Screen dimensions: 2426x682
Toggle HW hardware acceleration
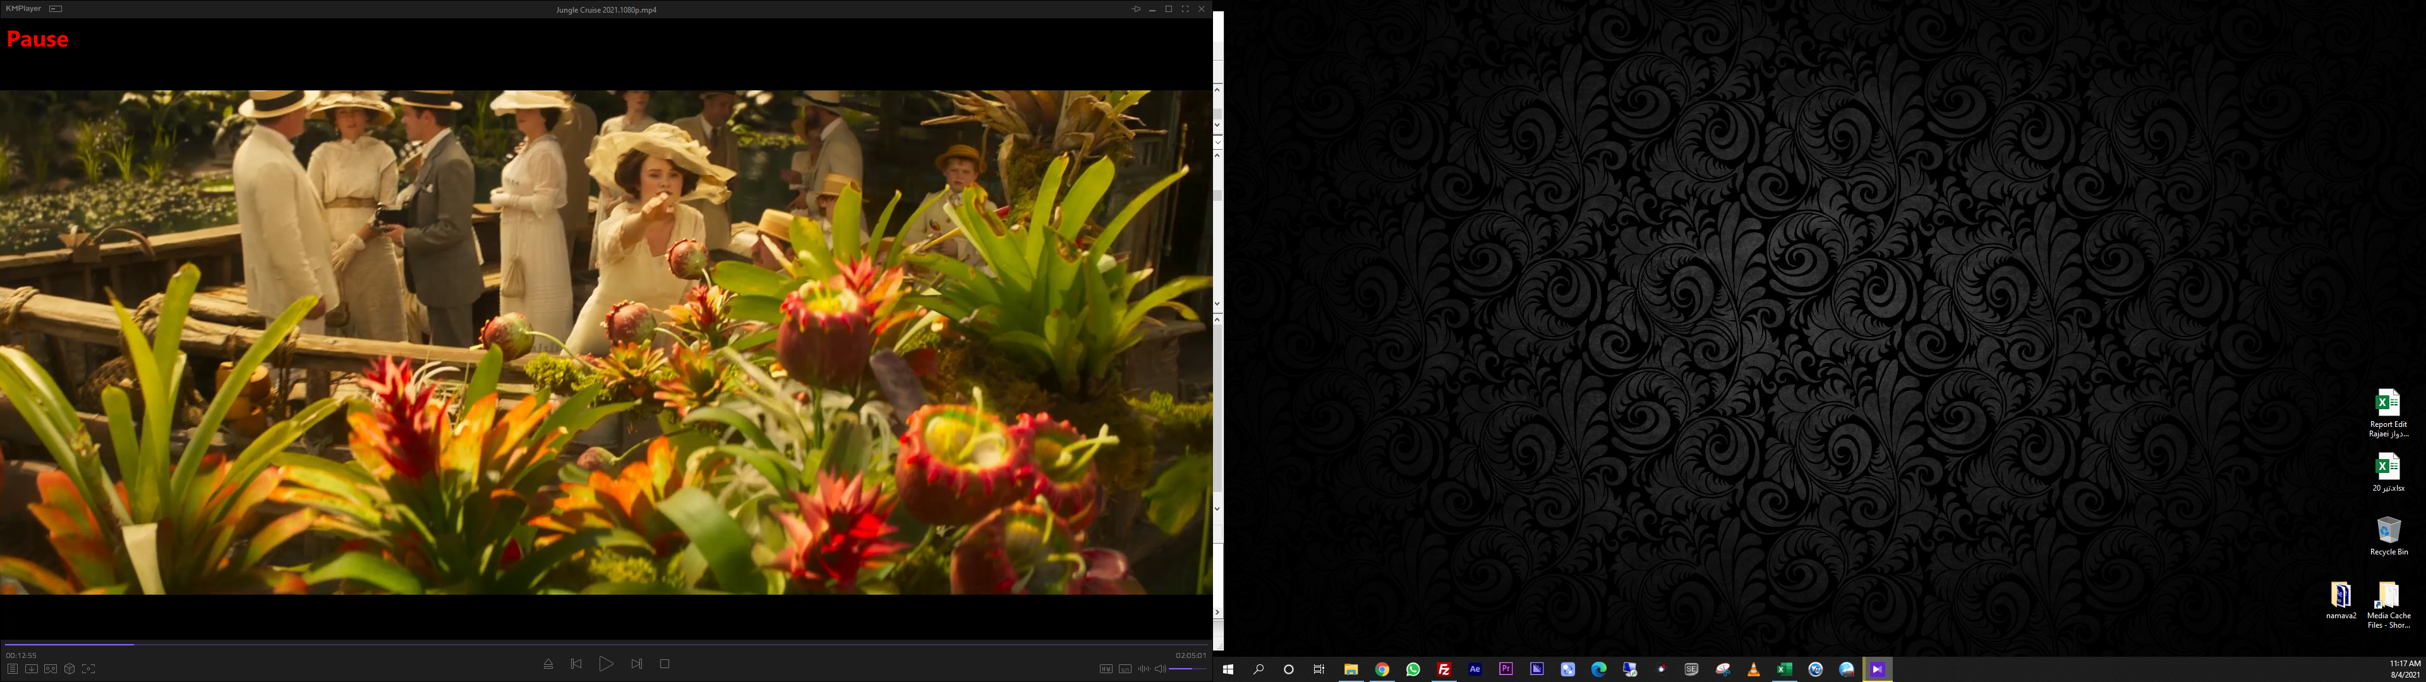click(x=1106, y=669)
